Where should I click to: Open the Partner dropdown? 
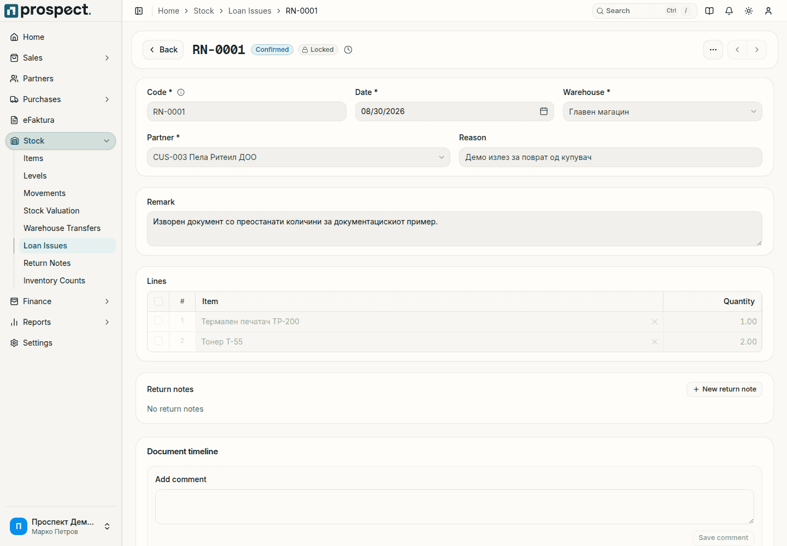point(298,157)
